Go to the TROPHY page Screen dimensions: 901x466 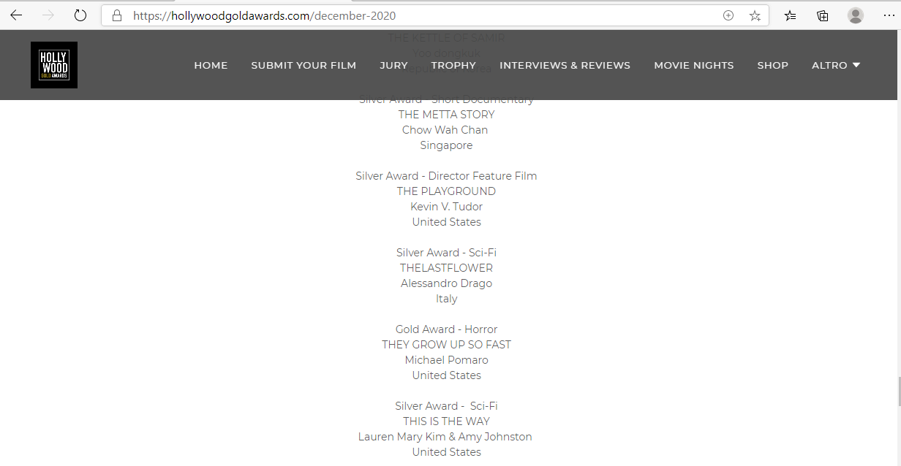(453, 65)
